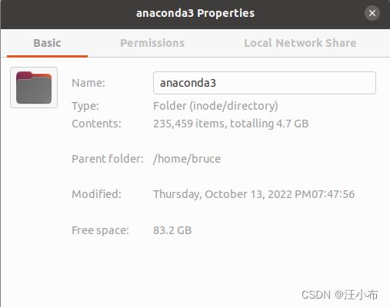This screenshot has width=390, height=307.
Task: Click the Free space: label
Action: [100, 230]
